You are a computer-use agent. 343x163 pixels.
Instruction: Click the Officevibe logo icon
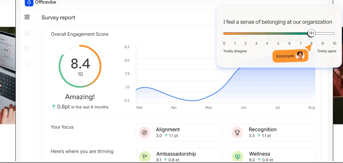pos(29,2)
